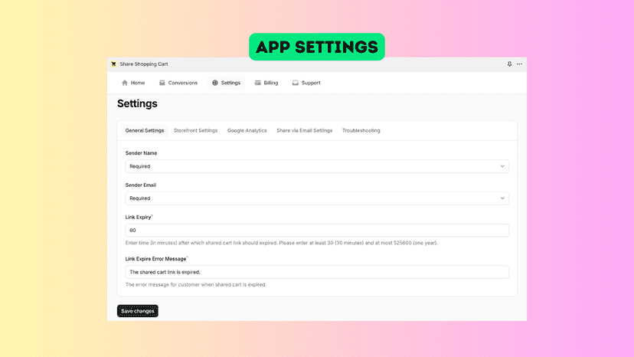Click the Settings page heading
634x357 pixels.
pos(137,103)
